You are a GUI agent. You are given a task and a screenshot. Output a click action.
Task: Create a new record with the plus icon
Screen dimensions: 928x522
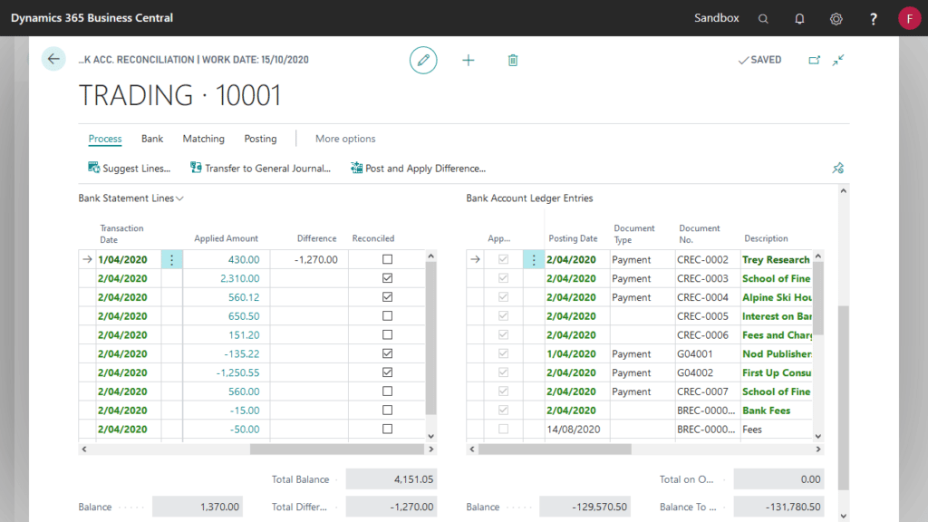469,60
